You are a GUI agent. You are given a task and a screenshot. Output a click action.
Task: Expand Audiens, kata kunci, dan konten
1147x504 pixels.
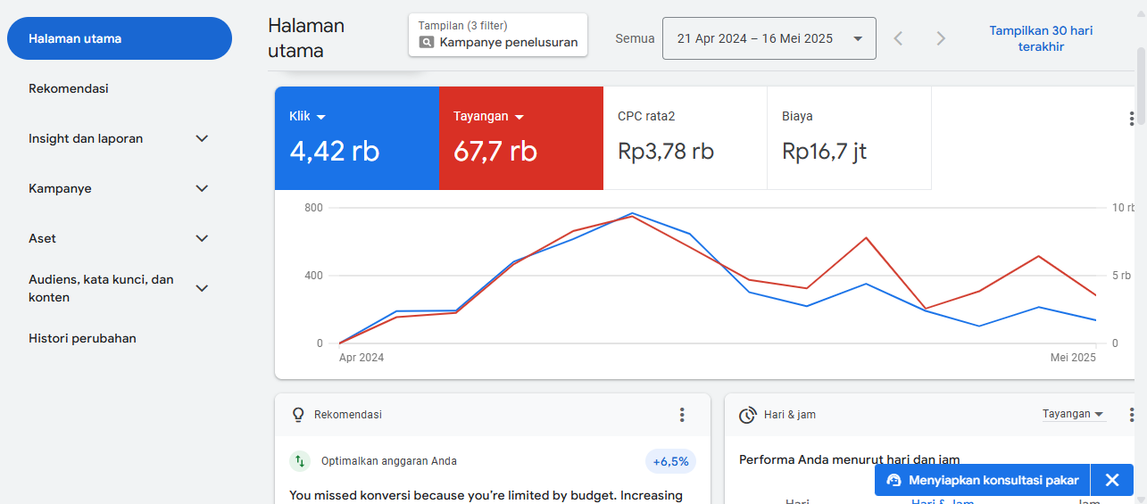pos(202,288)
